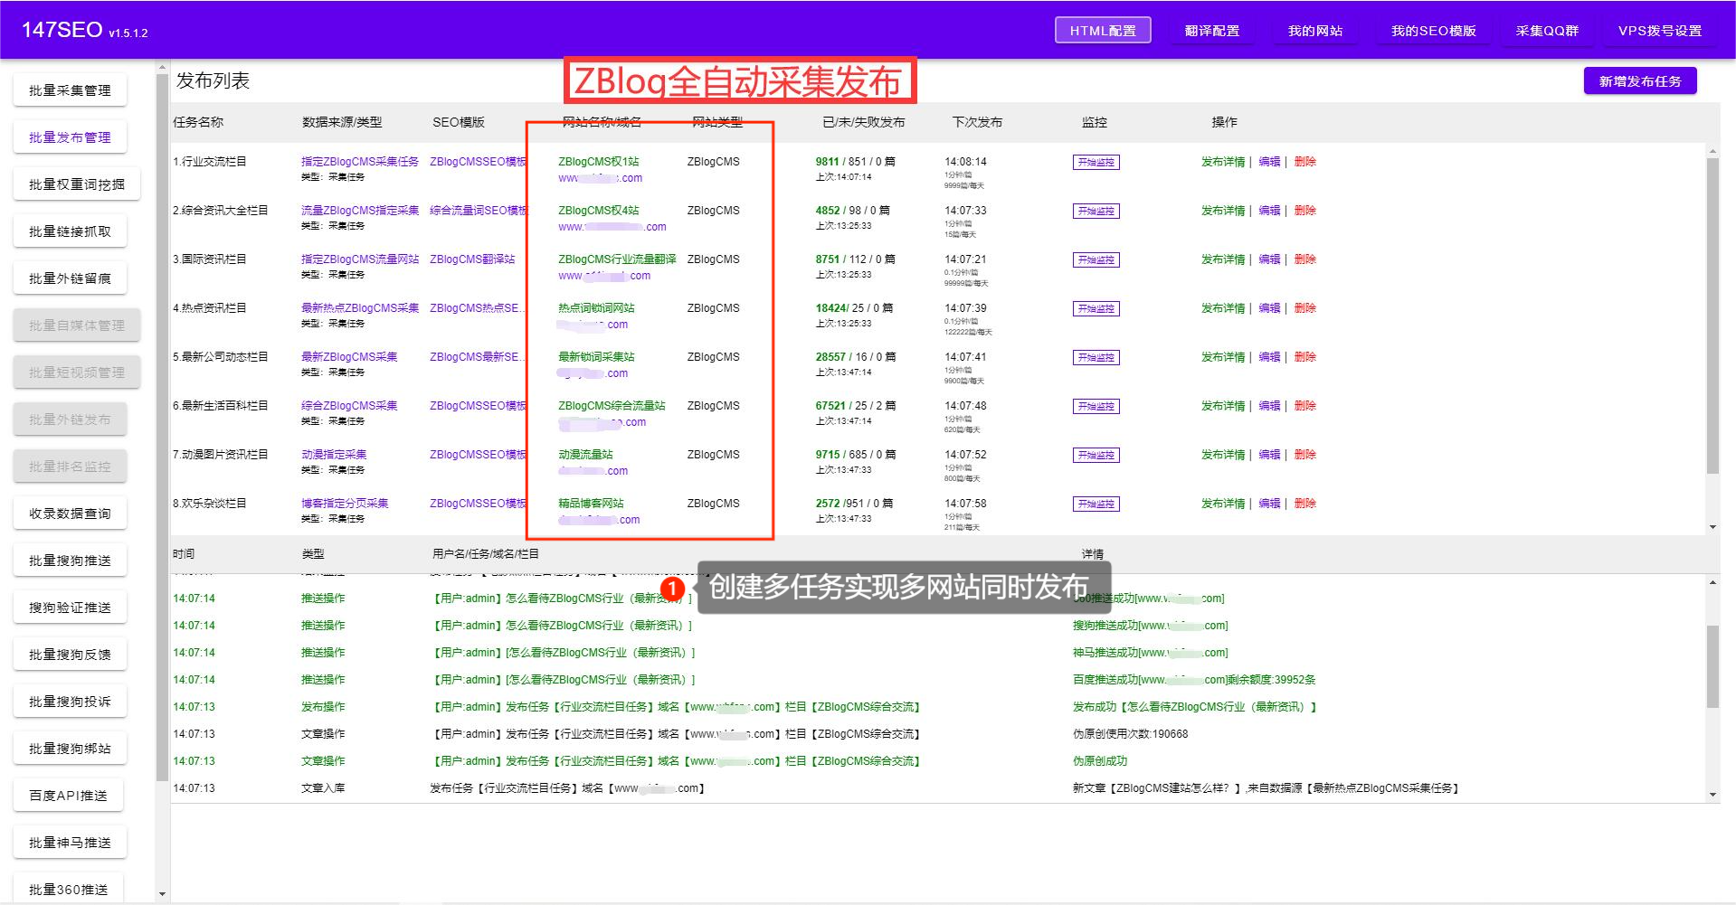Delete the 动漫图片资讯栏目 task
Viewport: 1736px width, 905px height.
click(x=1304, y=455)
